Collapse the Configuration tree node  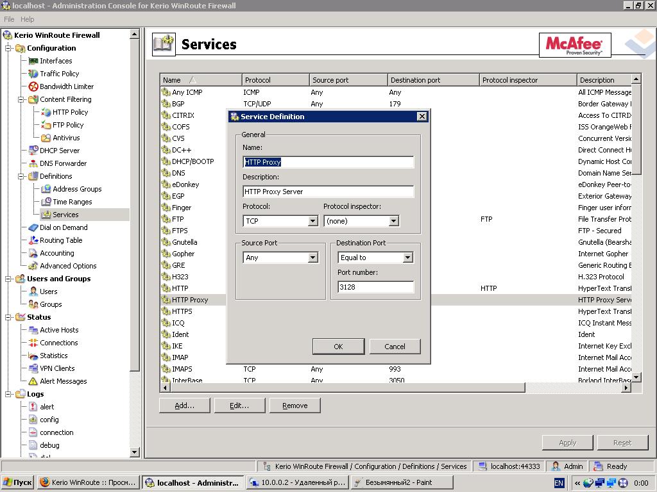(8, 48)
